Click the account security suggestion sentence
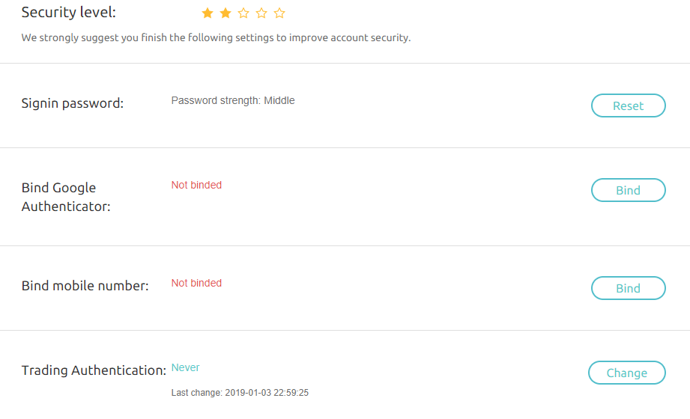The height and width of the screenshot is (419, 690). (x=216, y=37)
